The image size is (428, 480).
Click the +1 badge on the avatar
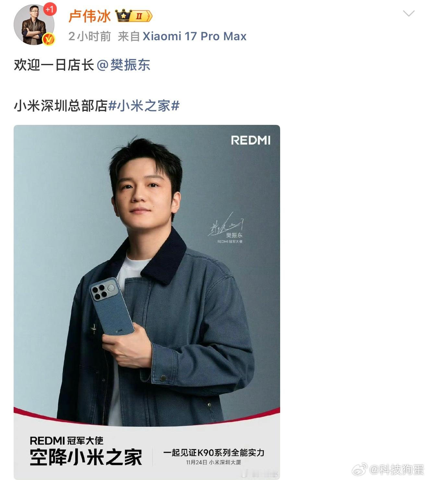(x=49, y=9)
